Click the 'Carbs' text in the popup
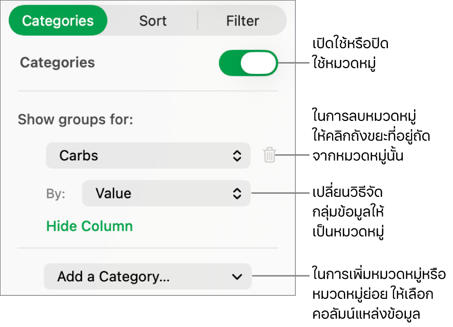 coord(78,156)
